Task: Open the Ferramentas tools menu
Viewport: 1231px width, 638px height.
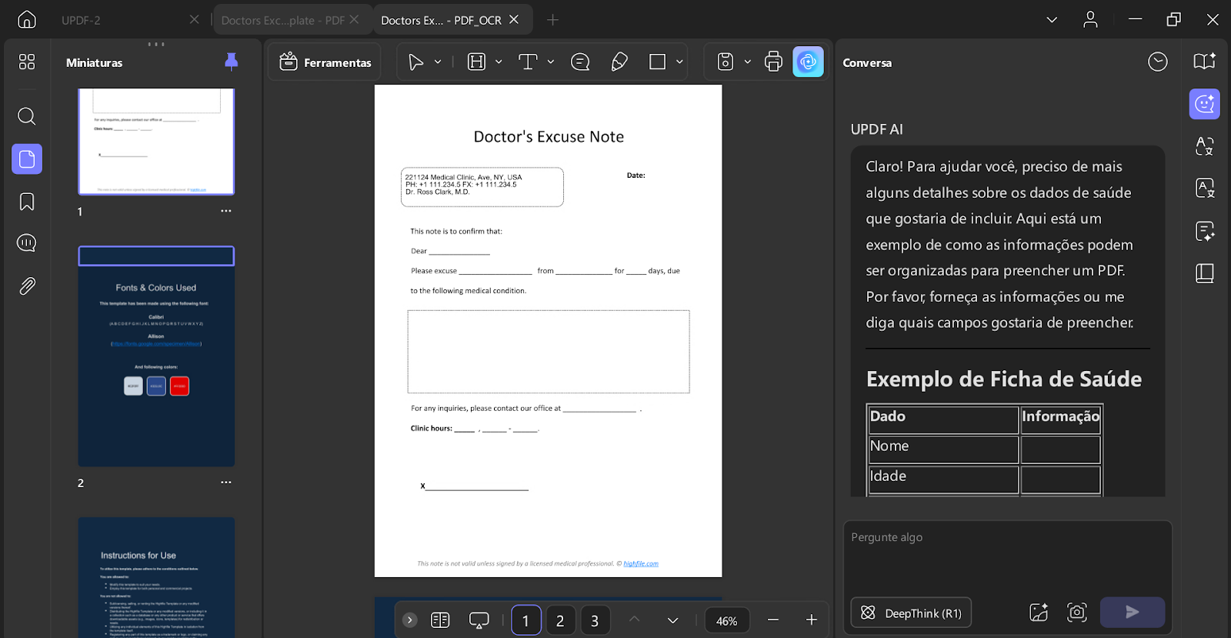Action: coord(325,62)
